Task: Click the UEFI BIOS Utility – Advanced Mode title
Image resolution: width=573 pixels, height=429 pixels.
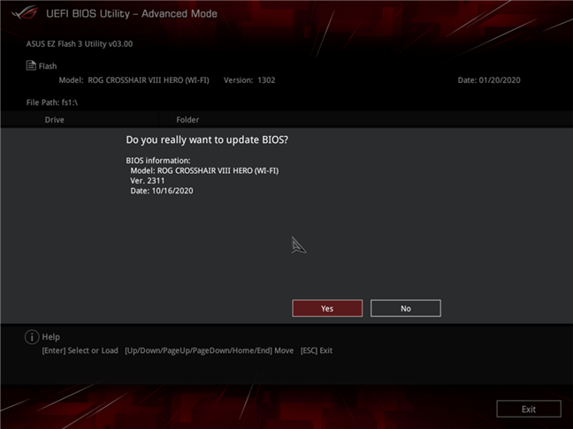Action: (x=132, y=13)
